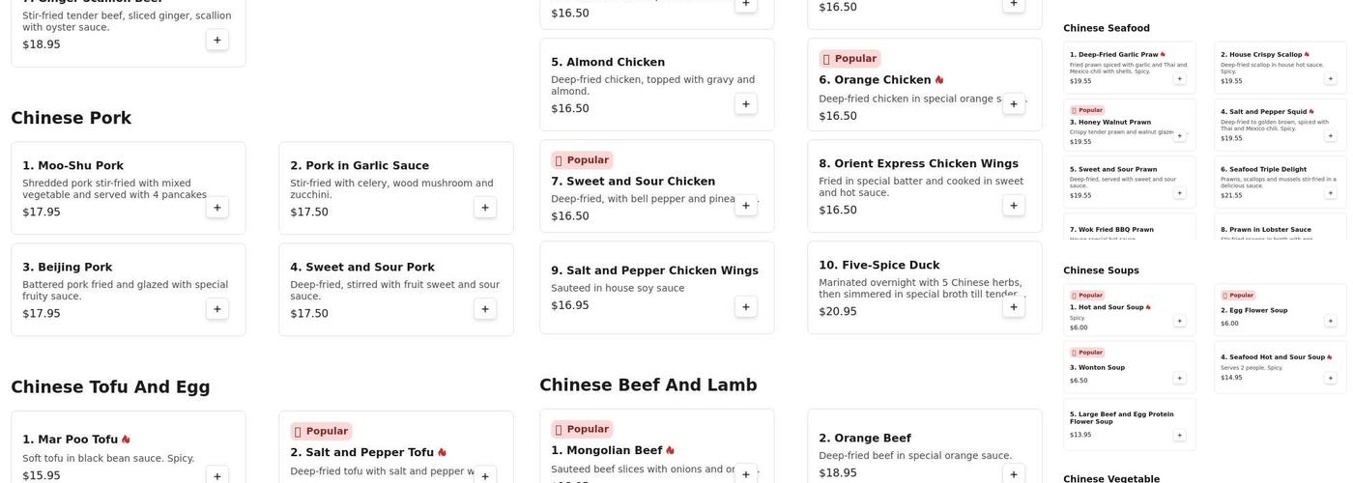Image resolution: width=1353 pixels, height=483 pixels.
Task: Add Sweet and Sour Chicken
Action: 746,206
